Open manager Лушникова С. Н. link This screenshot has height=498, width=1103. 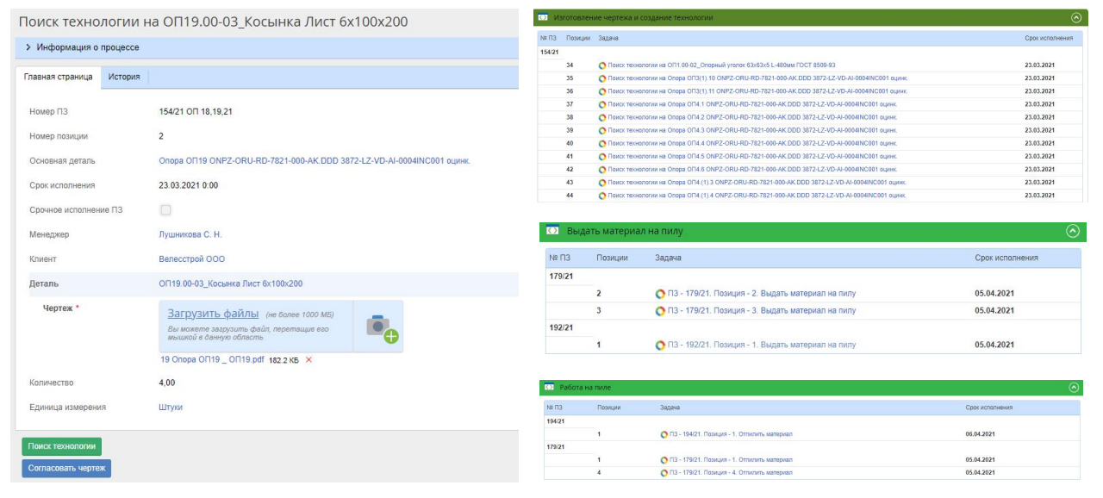190,234
